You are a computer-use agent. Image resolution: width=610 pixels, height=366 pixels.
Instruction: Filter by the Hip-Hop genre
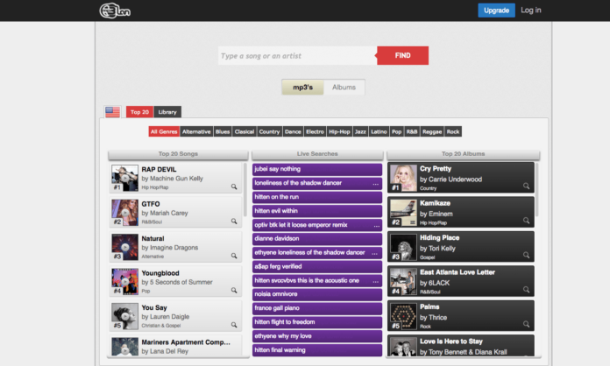(x=339, y=131)
